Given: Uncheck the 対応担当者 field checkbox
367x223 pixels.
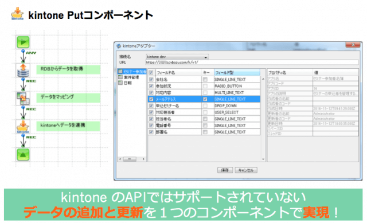Looking at the screenshot, I should (151, 112).
